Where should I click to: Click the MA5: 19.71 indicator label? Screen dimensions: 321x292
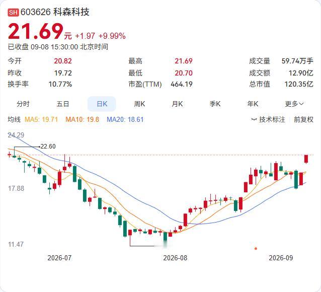point(41,119)
